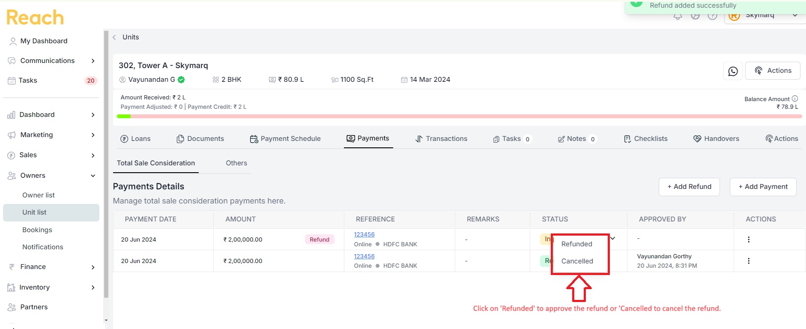This screenshot has width=806, height=329.
Task: Open three-dot menu for Vayunandan Gorthy row
Action: [749, 261]
